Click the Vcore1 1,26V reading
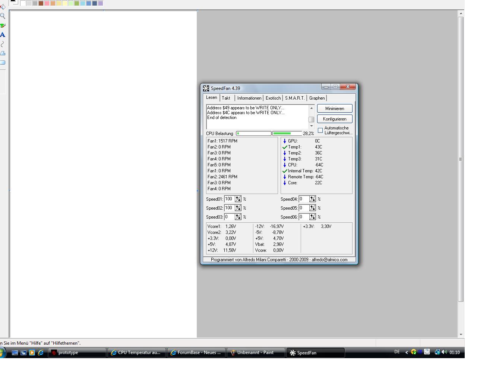 (222, 226)
